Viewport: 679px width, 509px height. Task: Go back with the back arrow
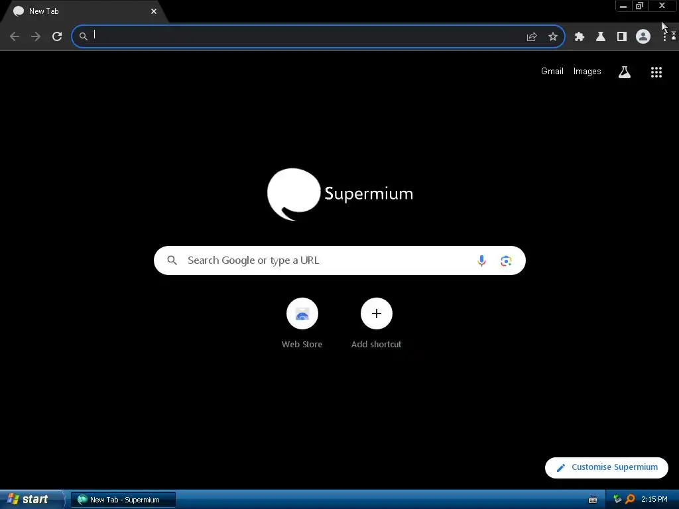click(15, 36)
